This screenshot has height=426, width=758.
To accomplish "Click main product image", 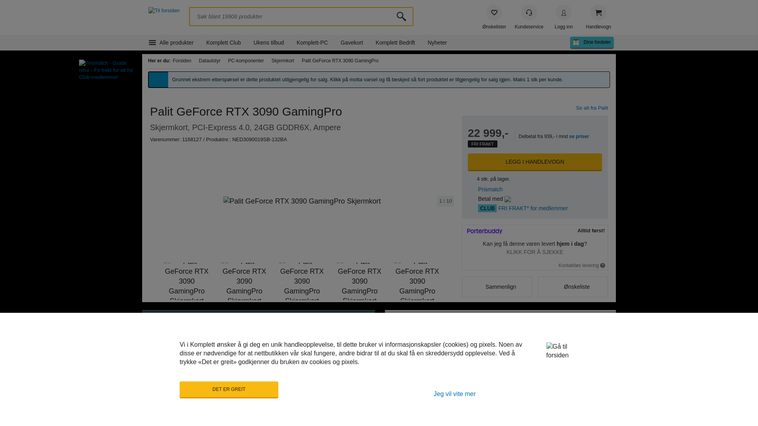I will [x=302, y=201].
